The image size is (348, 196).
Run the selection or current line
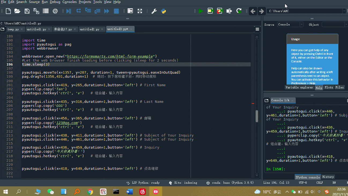coord(229,11)
